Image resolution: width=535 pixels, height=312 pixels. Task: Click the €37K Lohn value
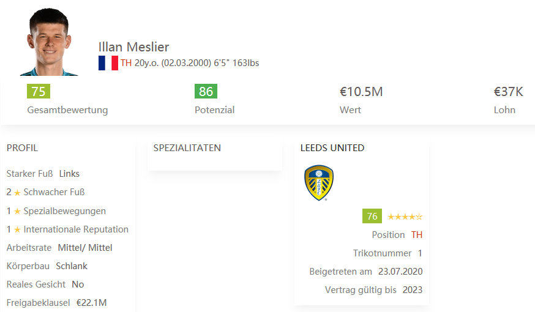pyautogui.click(x=509, y=92)
